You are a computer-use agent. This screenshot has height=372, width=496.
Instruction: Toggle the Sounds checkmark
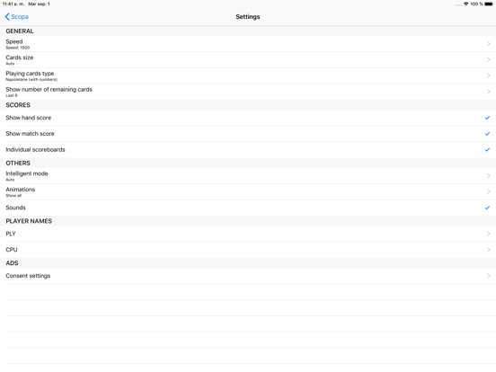pyautogui.click(x=487, y=208)
